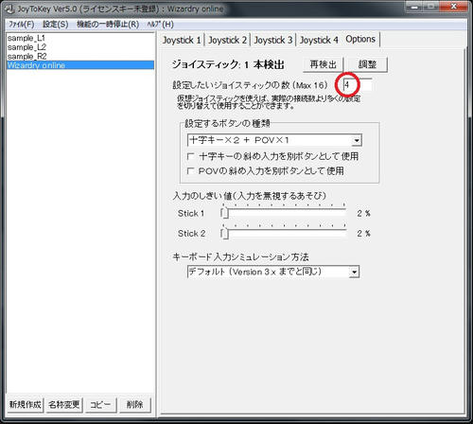
Task: Enable 十字キーの斜め入力を別ボタンとして使用 checkbox
Action: coord(273,156)
